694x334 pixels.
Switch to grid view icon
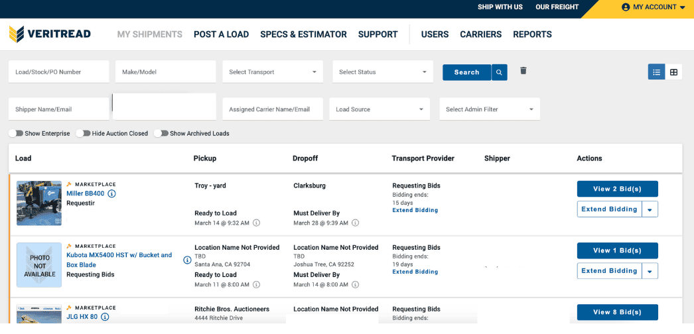coord(673,72)
